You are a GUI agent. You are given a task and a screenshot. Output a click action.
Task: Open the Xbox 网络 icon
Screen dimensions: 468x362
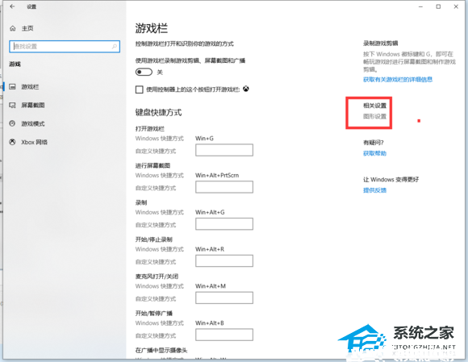[12, 142]
